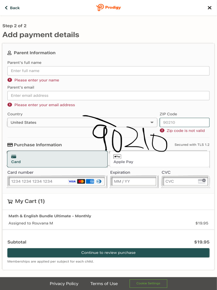Image resolution: width=217 pixels, height=290 pixels.
Task: Focus the Parent's full name field
Action: (x=108, y=71)
